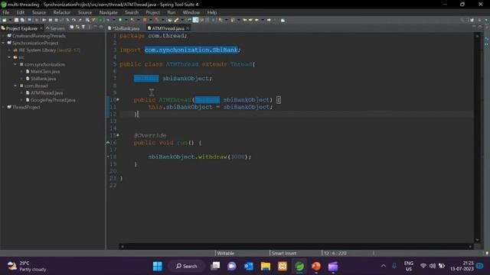Click the Forward navigation arrow in toolbar
490x275 pixels.
pos(269,20)
